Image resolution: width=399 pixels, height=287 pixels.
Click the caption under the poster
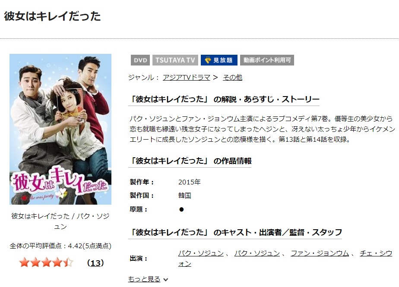[60, 221]
